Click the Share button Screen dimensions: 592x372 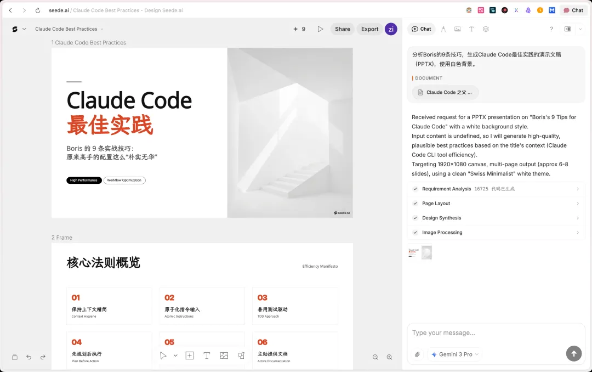coord(343,29)
